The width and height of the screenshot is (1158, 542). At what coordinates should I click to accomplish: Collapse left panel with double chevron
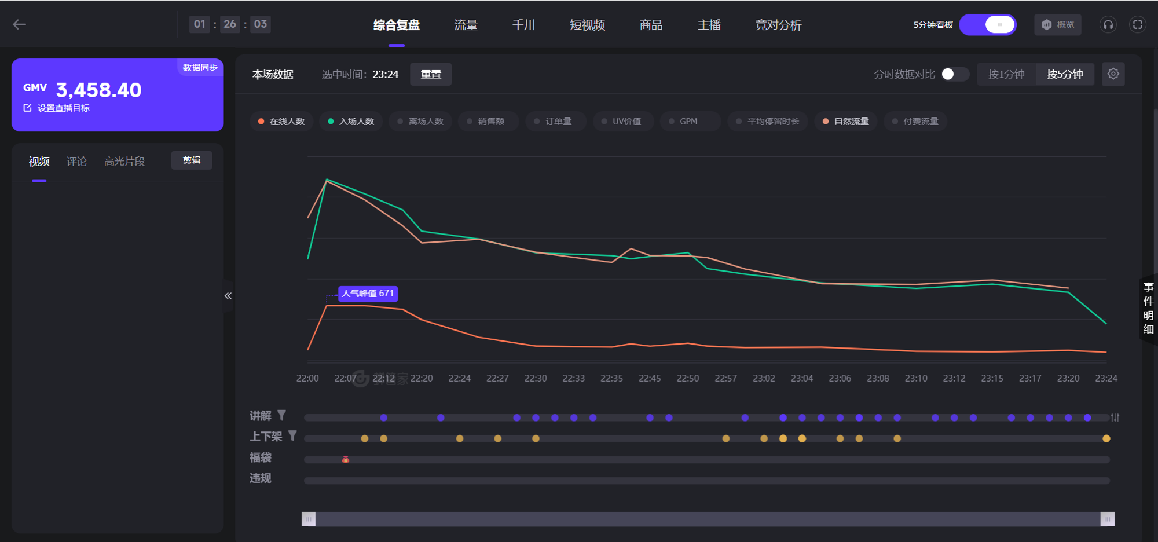tap(228, 296)
